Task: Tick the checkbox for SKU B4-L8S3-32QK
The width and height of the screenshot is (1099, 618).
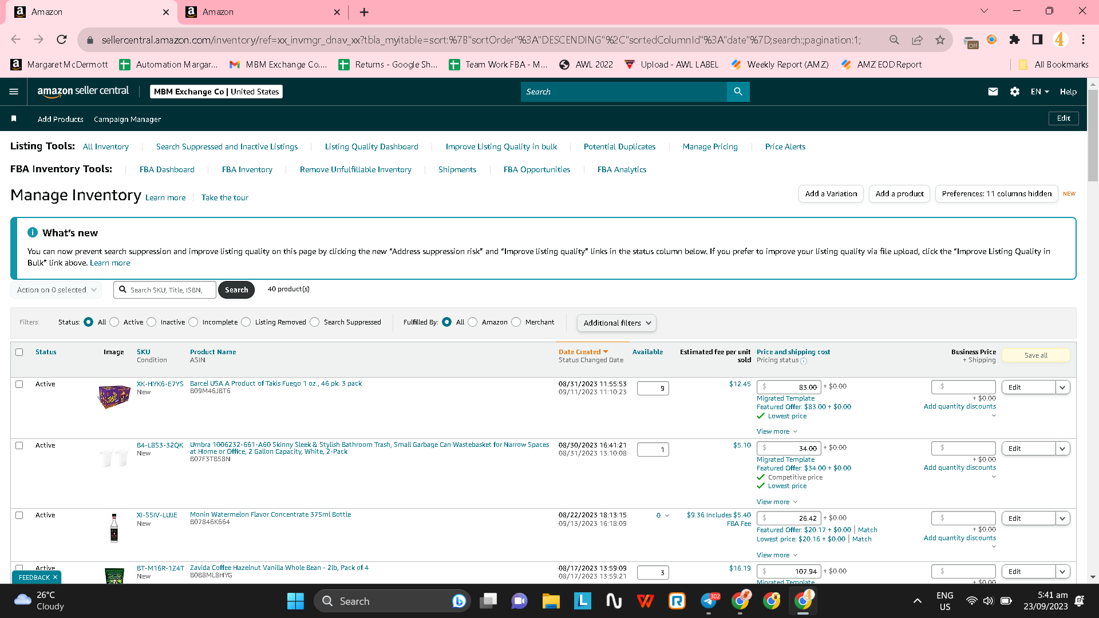Action: point(19,445)
